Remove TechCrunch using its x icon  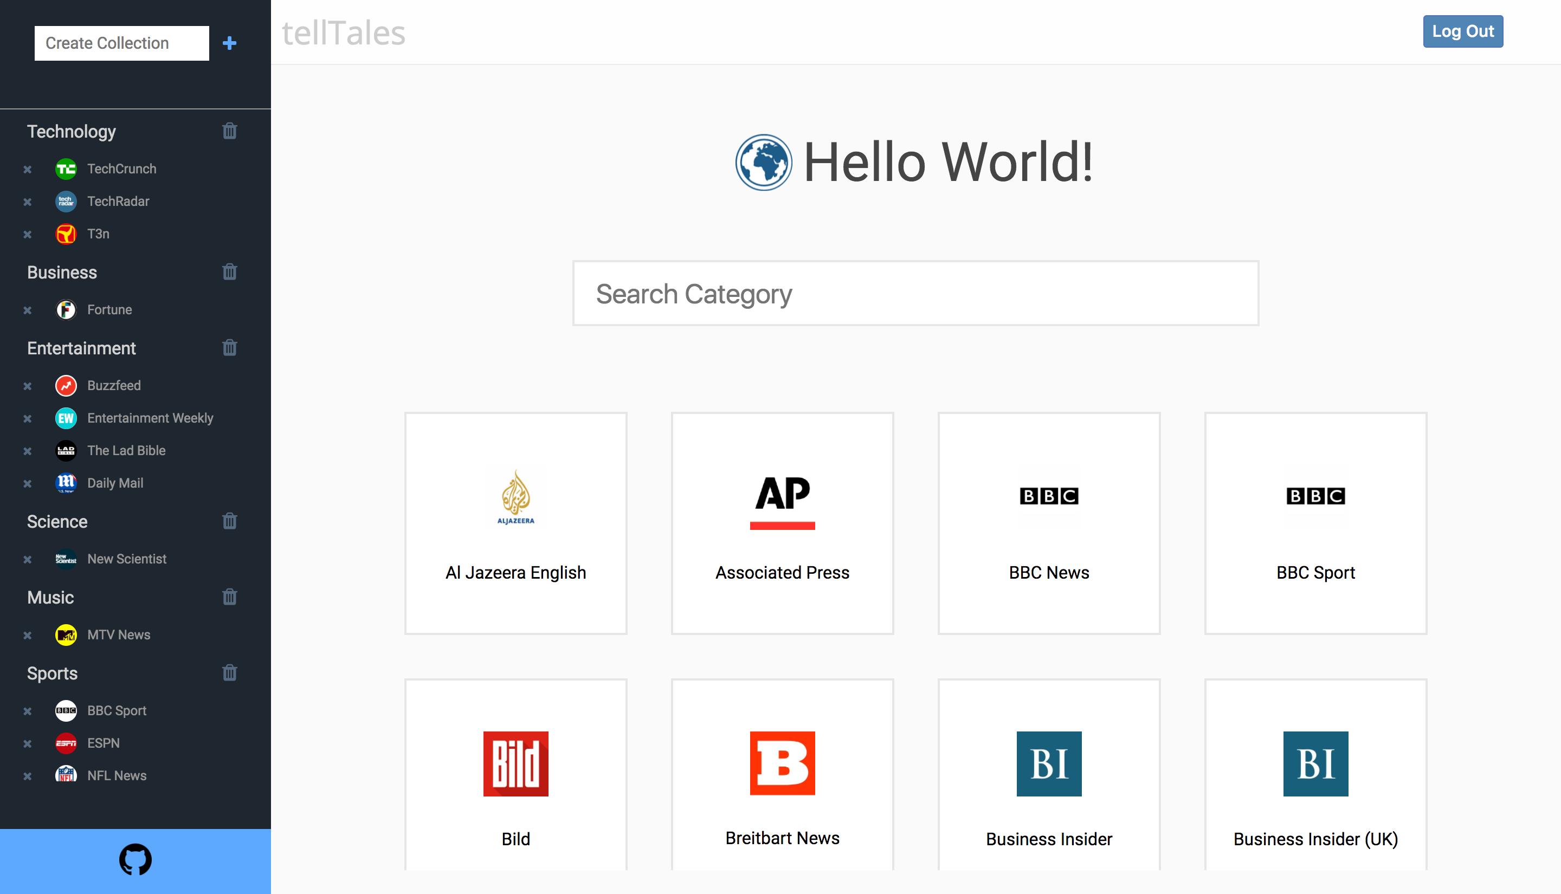pyautogui.click(x=28, y=170)
